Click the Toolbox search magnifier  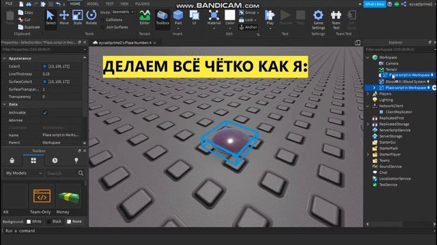(x=81, y=173)
